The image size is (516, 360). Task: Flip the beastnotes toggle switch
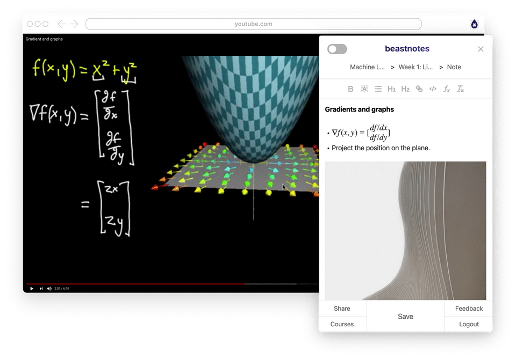click(337, 49)
